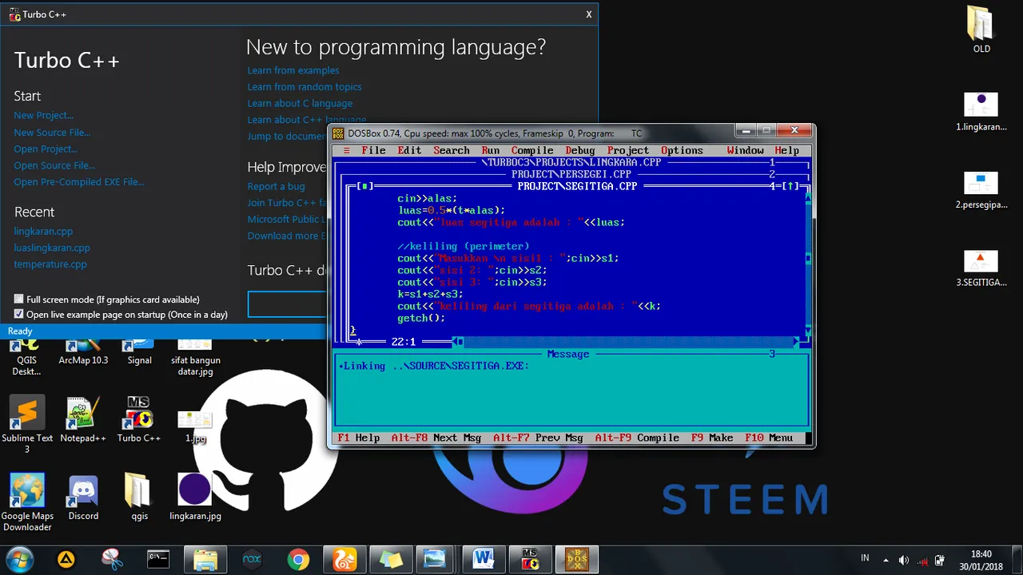Click the New Source File... link
Viewport: 1023px width, 575px height.
[52, 133]
